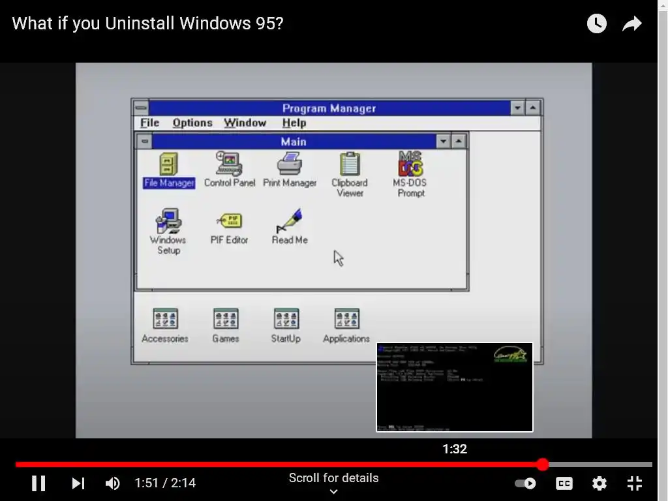Mute the video volume
This screenshot has width=668, height=501.
coord(112,483)
